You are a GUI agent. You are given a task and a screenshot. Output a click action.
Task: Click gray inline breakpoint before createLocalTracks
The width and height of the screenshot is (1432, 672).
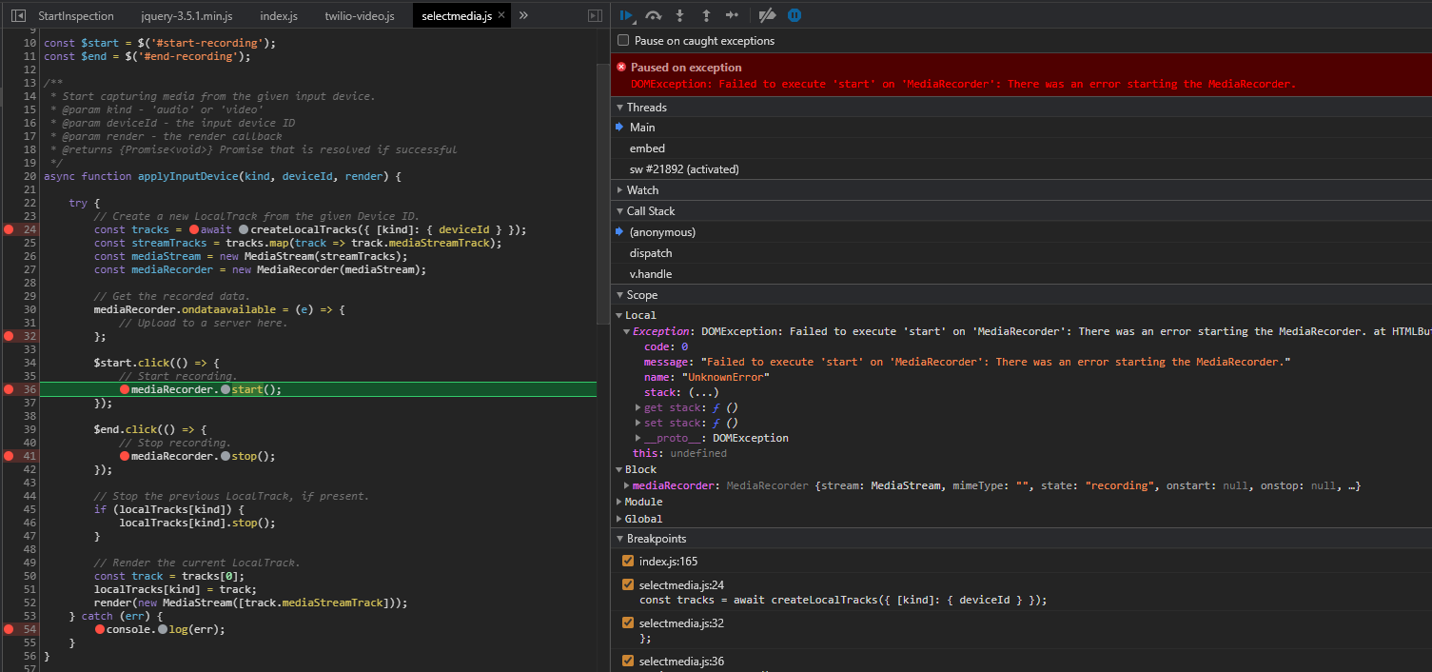245,229
